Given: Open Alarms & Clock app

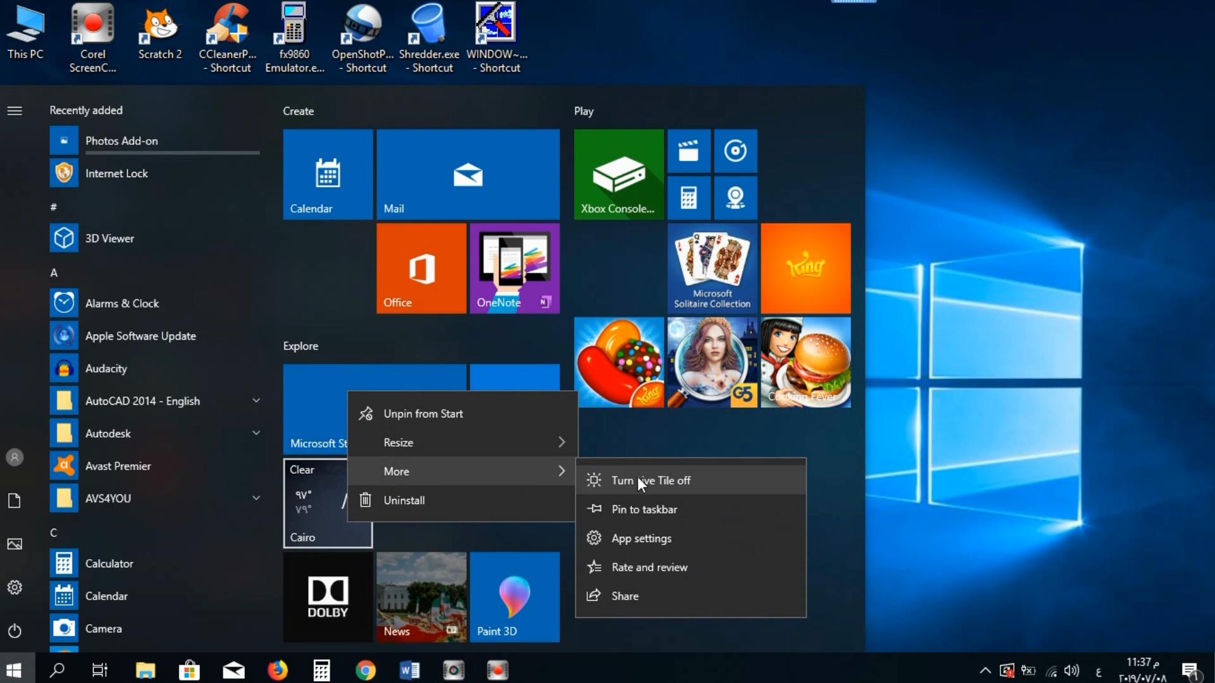Looking at the screenshot, I should click(x=155, y=304).
